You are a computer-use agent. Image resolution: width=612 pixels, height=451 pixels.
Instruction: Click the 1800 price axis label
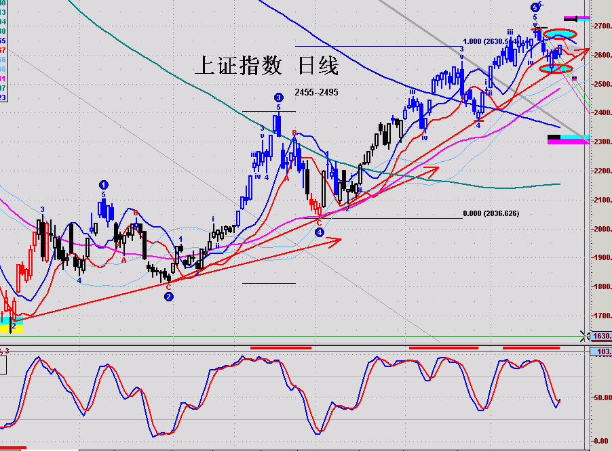coord(603,286)
